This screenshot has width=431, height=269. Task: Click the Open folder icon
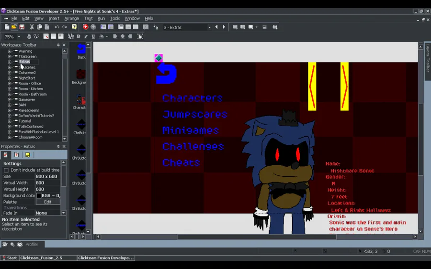[x=14, y=27]
